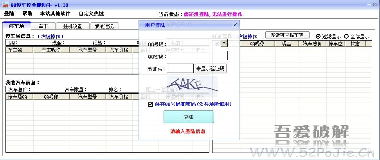The width and height of the screenshot is (380, 160).
Task: Click the 停车位 column header
Action: [x=336, y=43]
